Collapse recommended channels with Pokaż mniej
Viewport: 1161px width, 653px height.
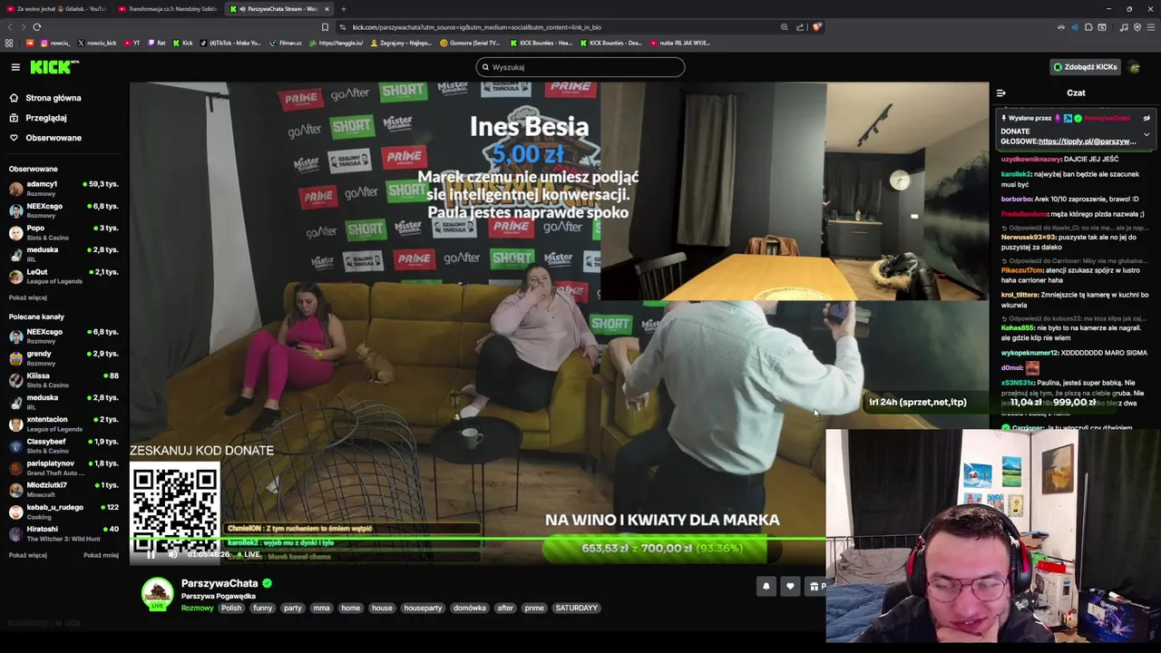coord(101,555)
